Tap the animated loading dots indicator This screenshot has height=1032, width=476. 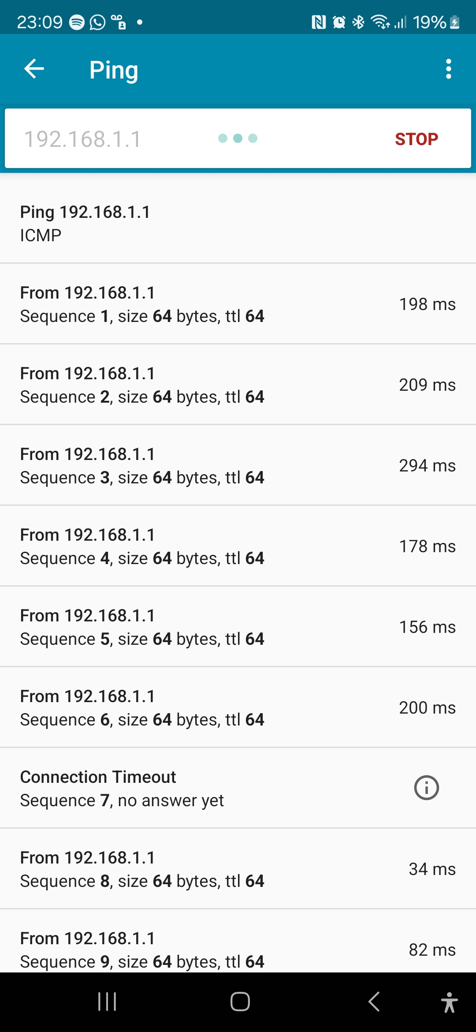(238, 138)
